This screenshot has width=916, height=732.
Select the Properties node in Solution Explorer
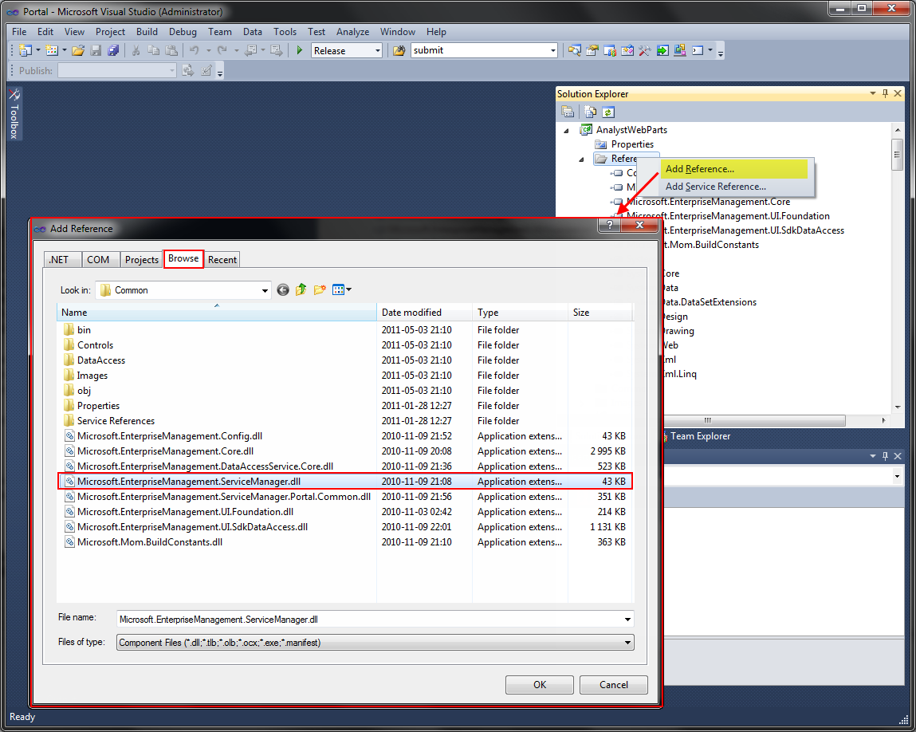(x=632, y=144)
